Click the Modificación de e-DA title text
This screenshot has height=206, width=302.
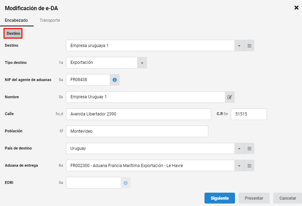point(32,8)
